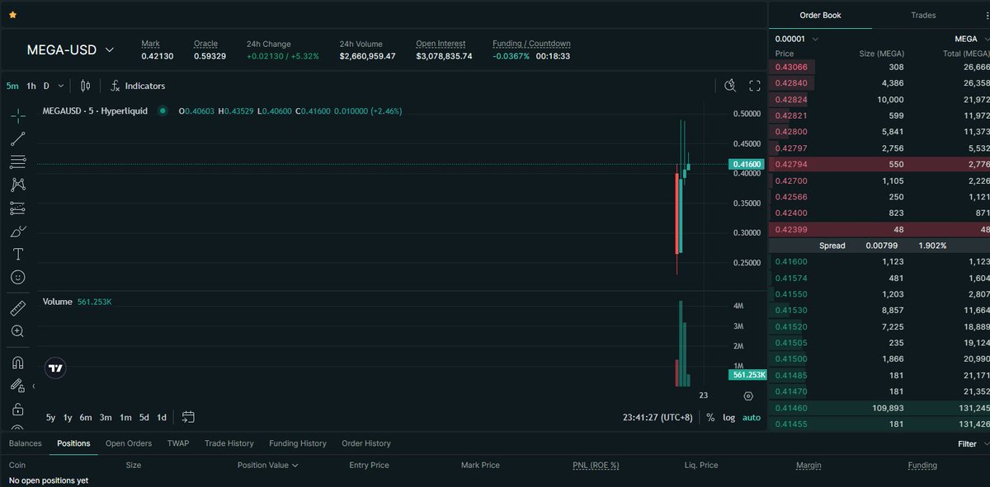Open the Open Orders tab
The image size is (990, 487).
click(129, 443)
